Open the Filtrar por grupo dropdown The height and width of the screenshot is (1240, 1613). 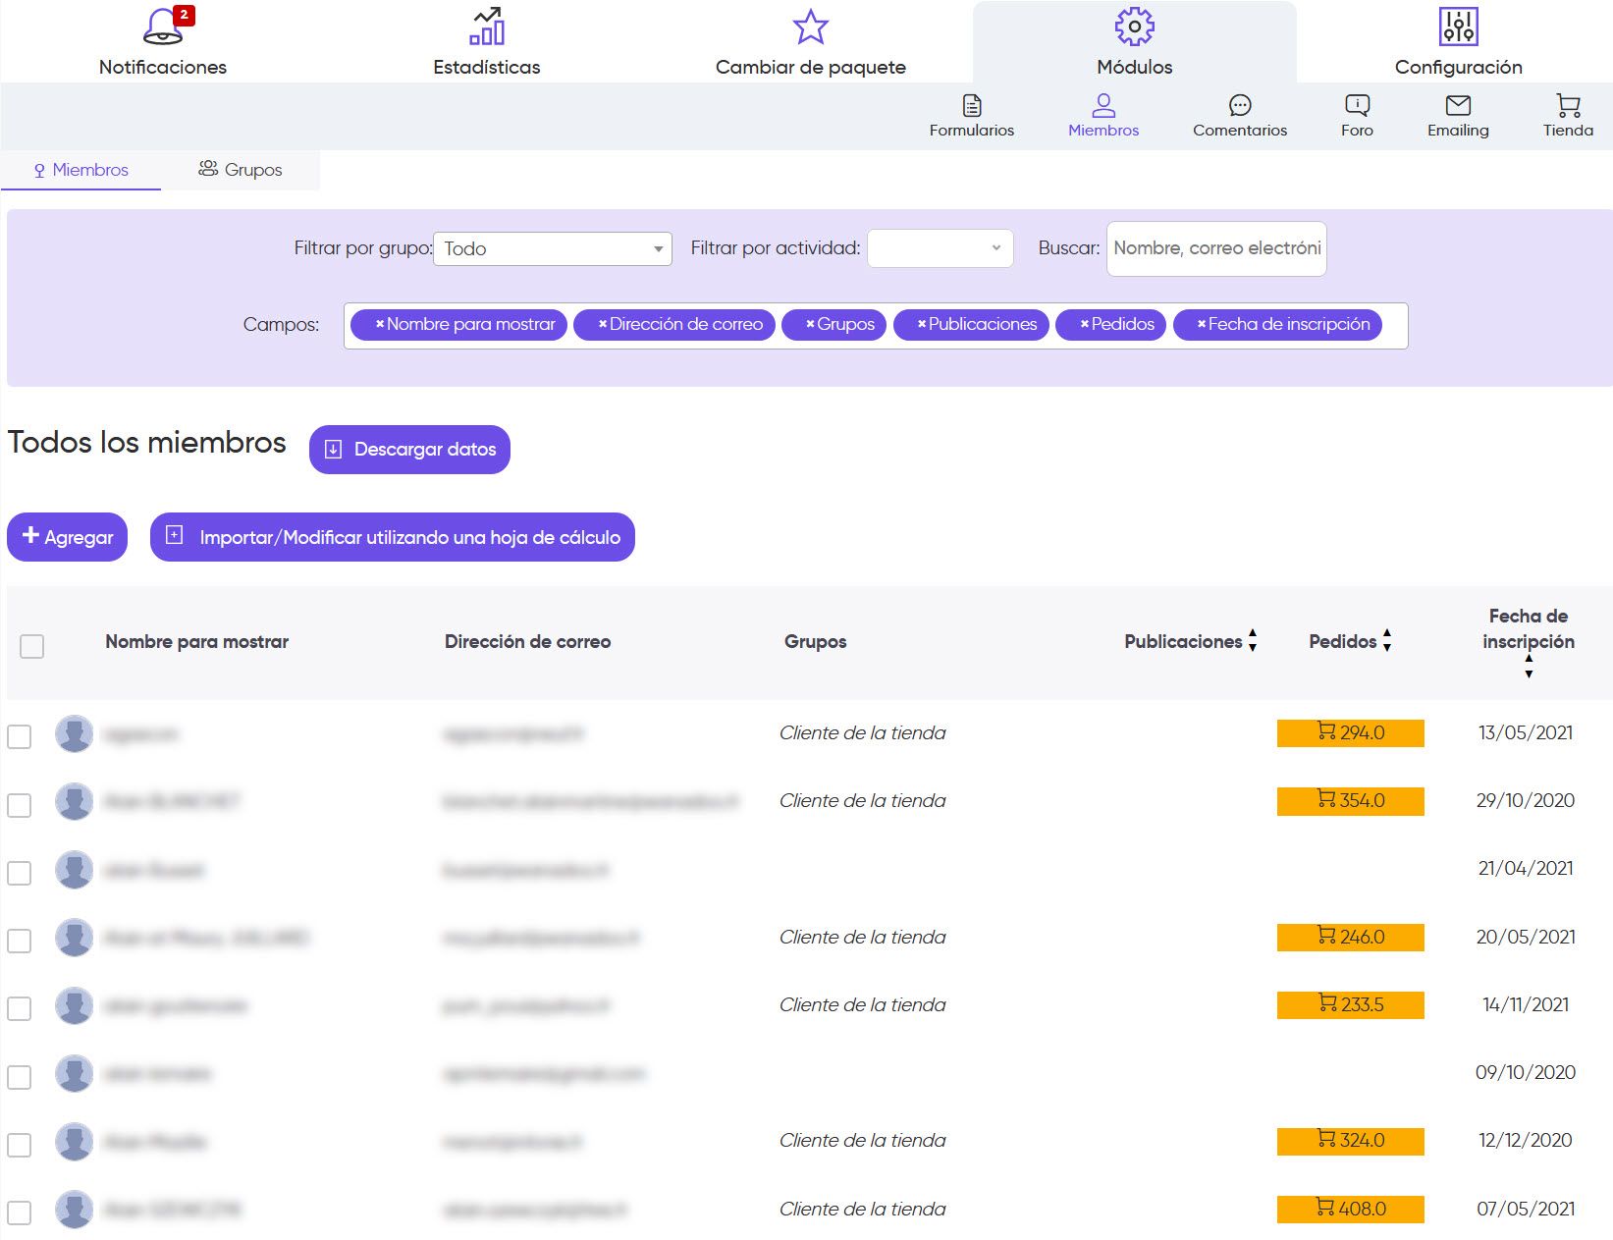pos(553,248)
